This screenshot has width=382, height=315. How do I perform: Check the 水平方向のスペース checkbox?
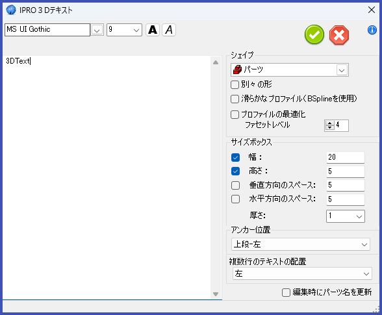235,199
